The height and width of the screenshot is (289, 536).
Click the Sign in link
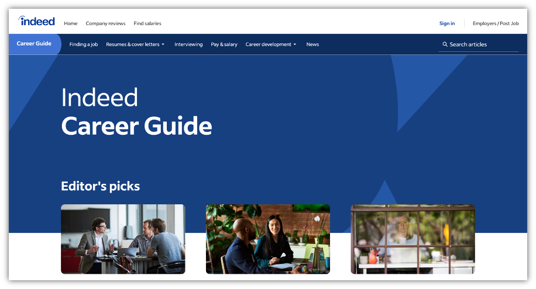pyautogui.click(x=447, y=23)
